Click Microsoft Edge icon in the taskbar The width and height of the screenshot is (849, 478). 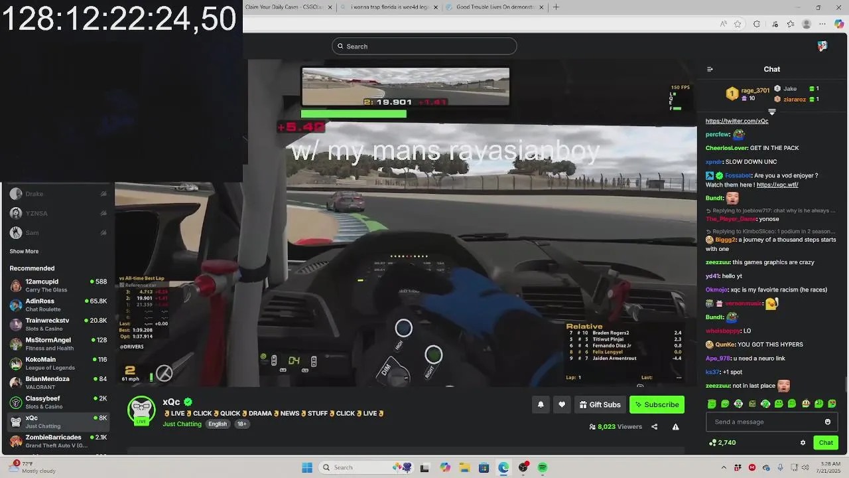point(503,467)
